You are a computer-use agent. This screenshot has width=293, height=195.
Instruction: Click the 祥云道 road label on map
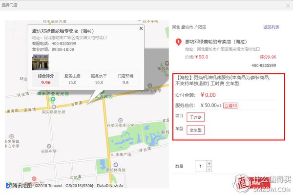click(145, 150)
